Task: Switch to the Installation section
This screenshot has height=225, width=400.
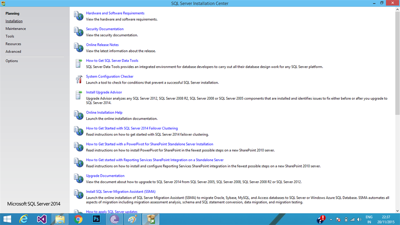Action: 14,21
